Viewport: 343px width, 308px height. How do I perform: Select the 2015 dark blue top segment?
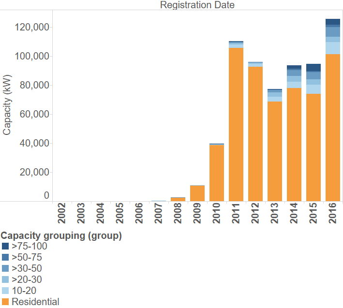(313, 68)
